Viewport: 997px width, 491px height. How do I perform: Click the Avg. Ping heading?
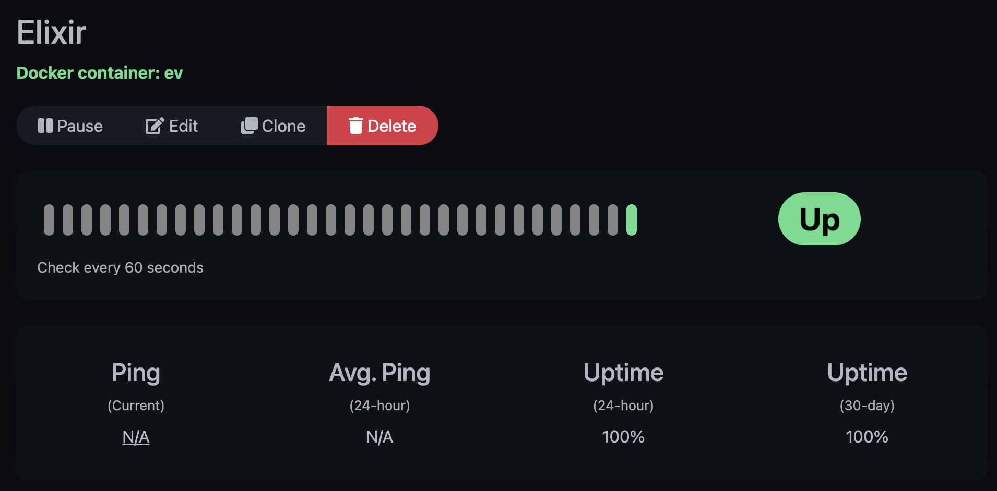379,373
